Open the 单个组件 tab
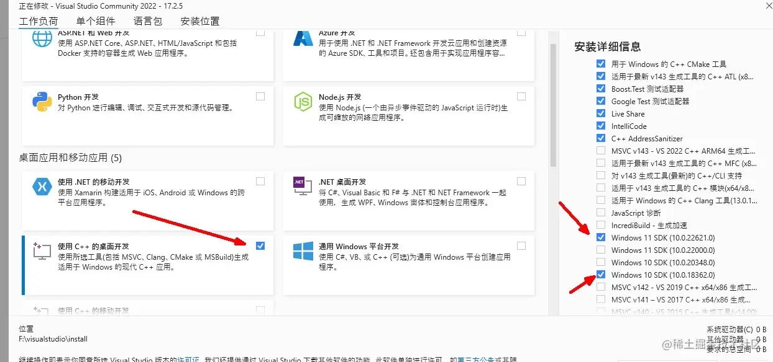 point(96,21)
